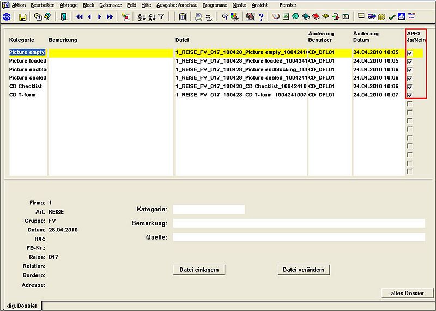
Task: Click the funnel filter icon
Action: point(161,17)
